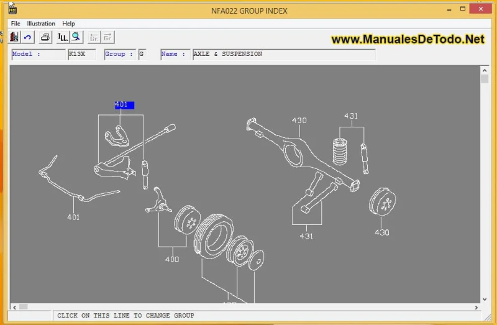Click status line to change group
This screenshot has width=497, height=325.
click(x=125, y=316)
